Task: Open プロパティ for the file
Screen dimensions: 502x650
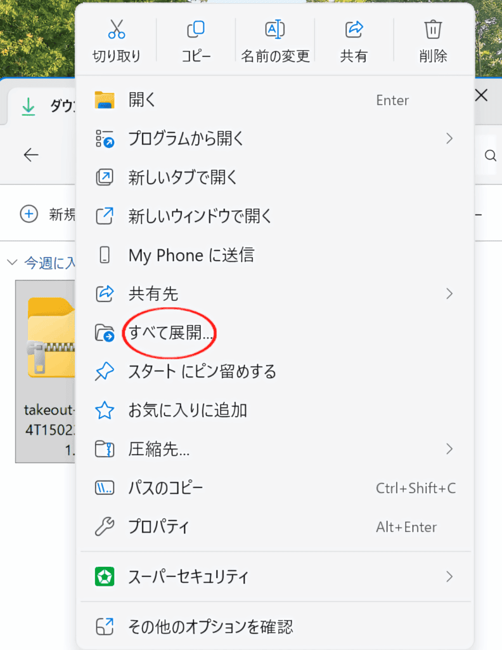Action: (x=276, y=527)
